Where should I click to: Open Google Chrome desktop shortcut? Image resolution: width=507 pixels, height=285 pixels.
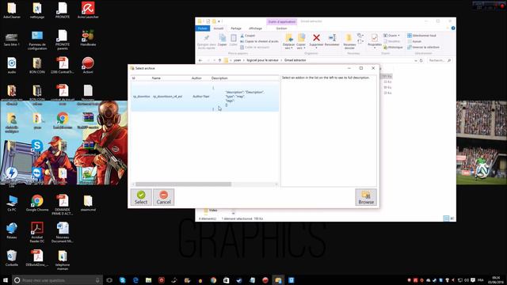tap(37, 203)
